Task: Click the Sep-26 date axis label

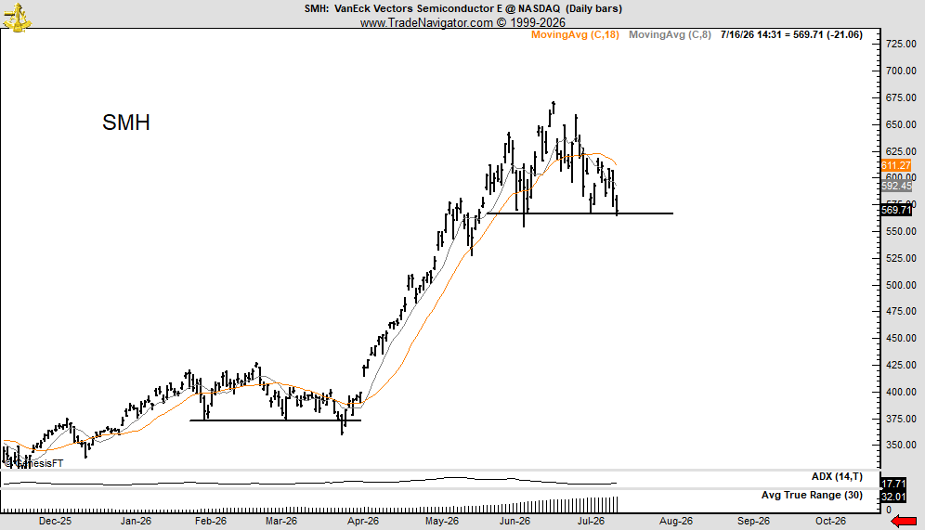Action: coord(753,521)
